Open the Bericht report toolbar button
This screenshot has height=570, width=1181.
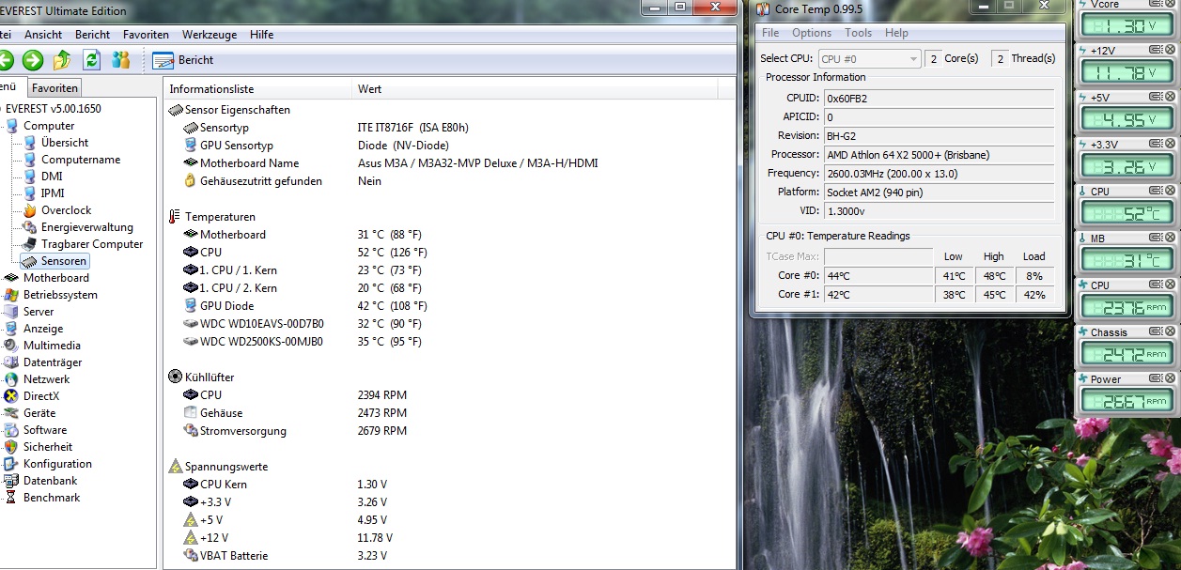pyautogui.click(x=183, y=60)
